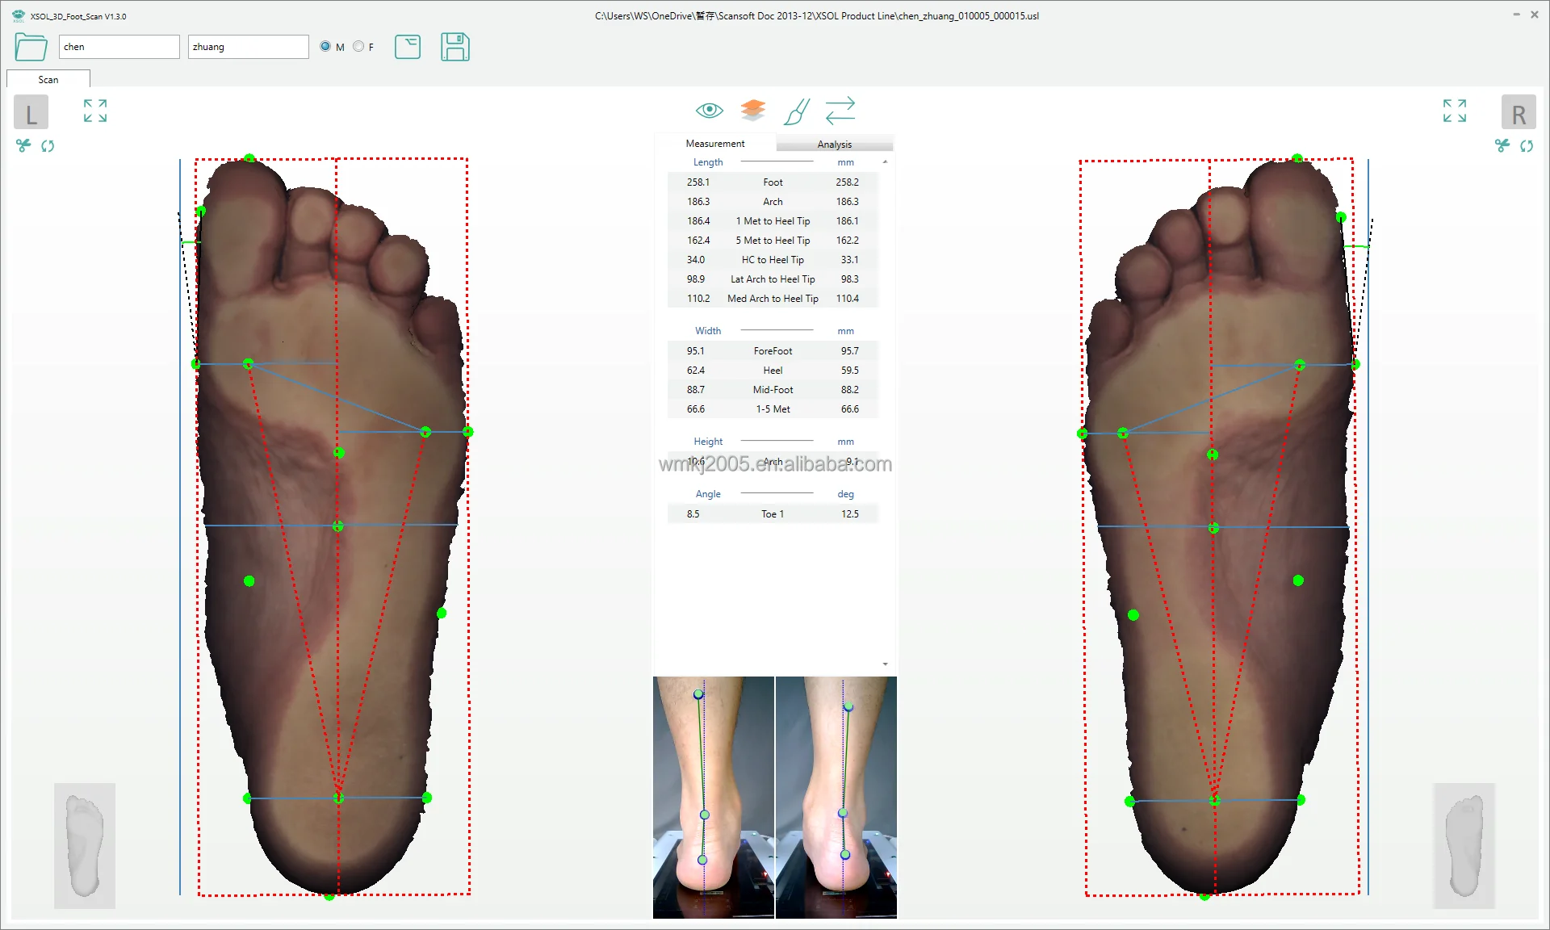Click the L button for the left foot
The image size is (1550, 930).
click(x=31, y=111)
